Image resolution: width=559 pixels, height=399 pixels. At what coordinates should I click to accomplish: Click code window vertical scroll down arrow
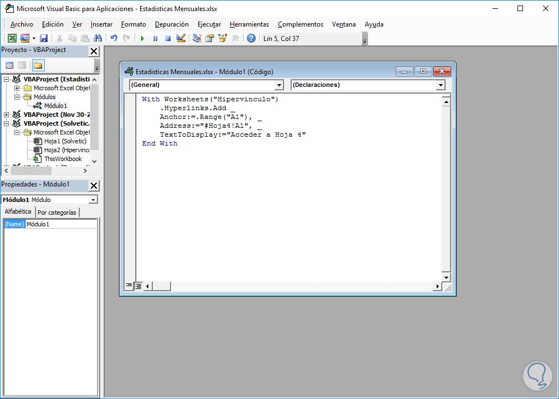[x=446, y=277]
